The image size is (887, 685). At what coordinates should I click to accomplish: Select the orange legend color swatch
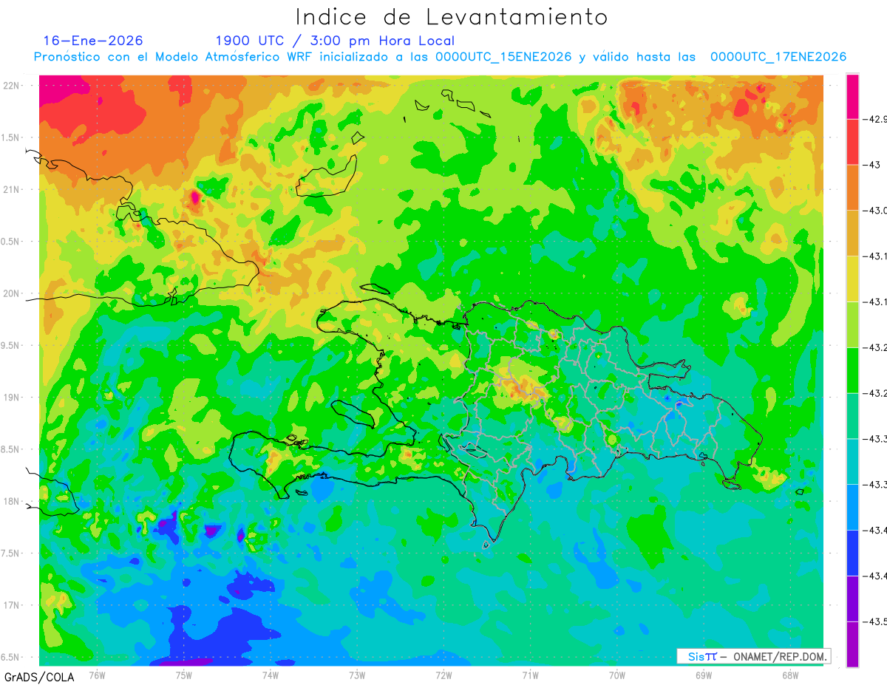(x=852, y=188)
